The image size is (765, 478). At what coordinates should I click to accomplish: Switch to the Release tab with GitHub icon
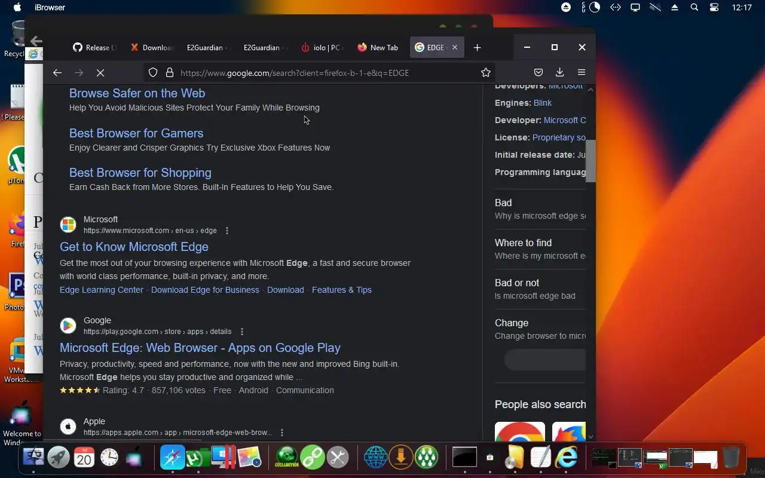tap(94, 47)
